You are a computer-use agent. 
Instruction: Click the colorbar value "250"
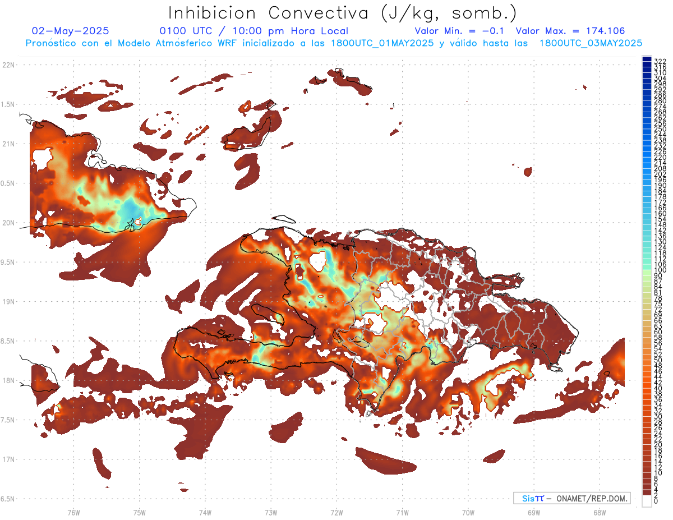pyautogui.click(x=660, y=129)
